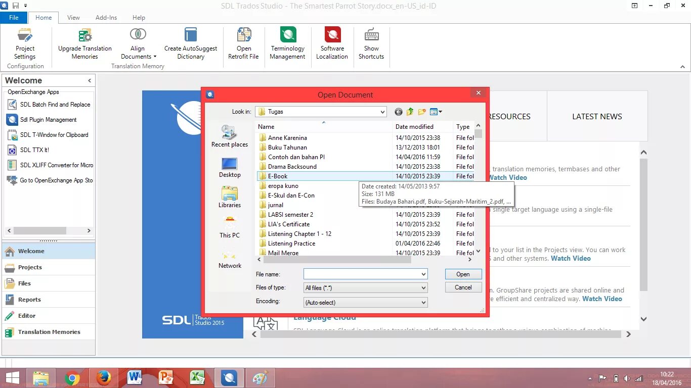Jump to This PC in dialog
The height and width of the screenshot is (388, 691).
230,227
